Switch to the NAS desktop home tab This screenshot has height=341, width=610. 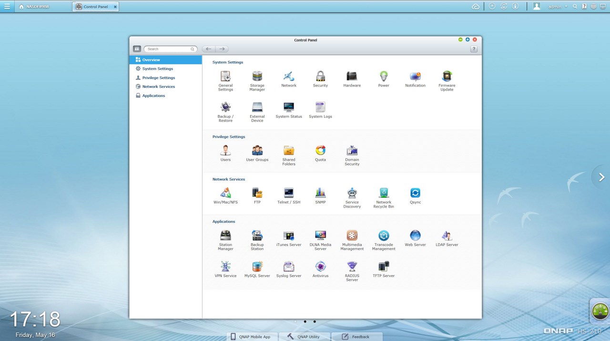34,7
